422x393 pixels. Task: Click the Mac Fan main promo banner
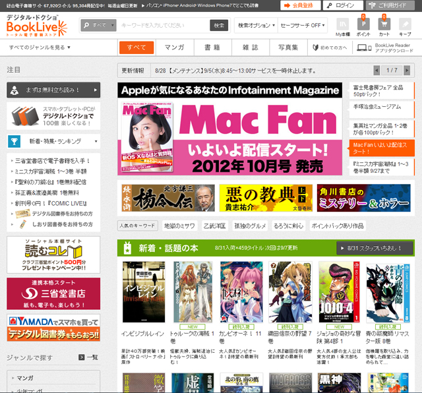coord(230,129)
